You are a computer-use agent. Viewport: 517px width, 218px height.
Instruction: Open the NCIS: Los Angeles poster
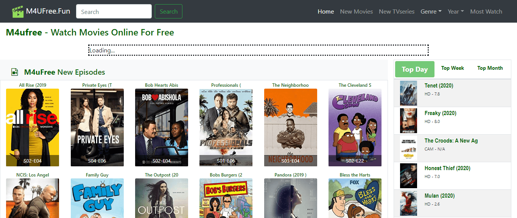pos(33,198)
